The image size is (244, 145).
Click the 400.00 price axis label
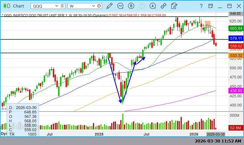click(236, 105)
